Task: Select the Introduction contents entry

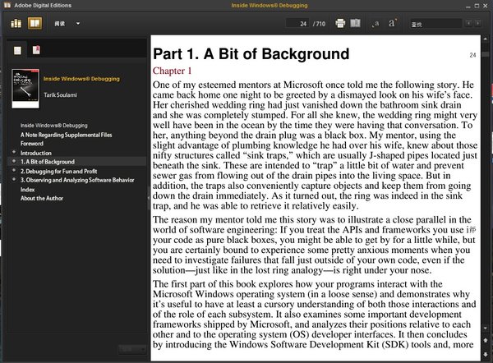Action: 36,153
